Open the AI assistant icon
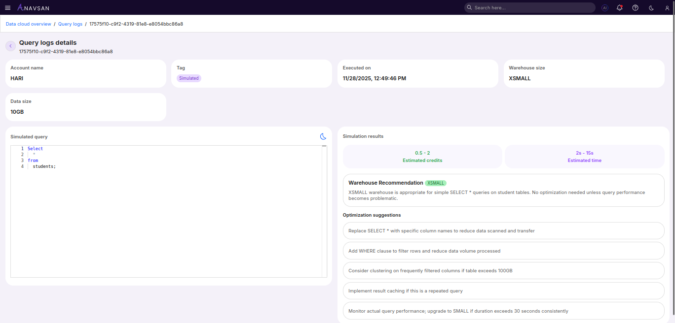This screenshot has height=323, width=675. [x=604, y=8]
